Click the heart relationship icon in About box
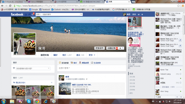Viewport: 185px width, 104px height. (x=14, y=68)
